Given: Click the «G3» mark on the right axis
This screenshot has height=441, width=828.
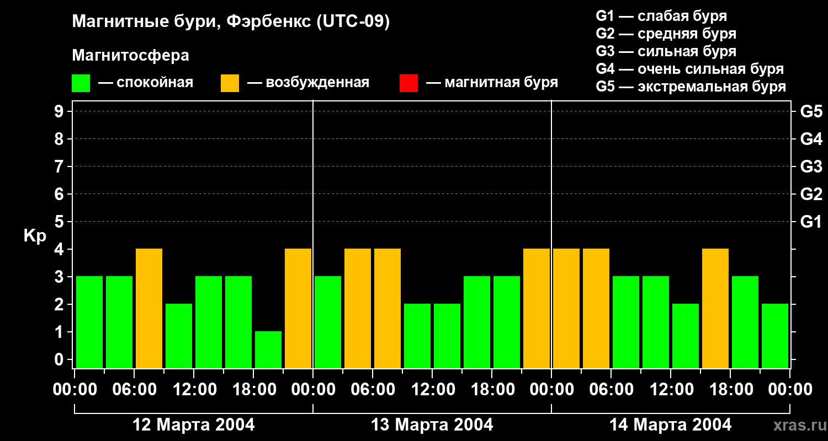Looking at the screenshot, I should [811, 166].
